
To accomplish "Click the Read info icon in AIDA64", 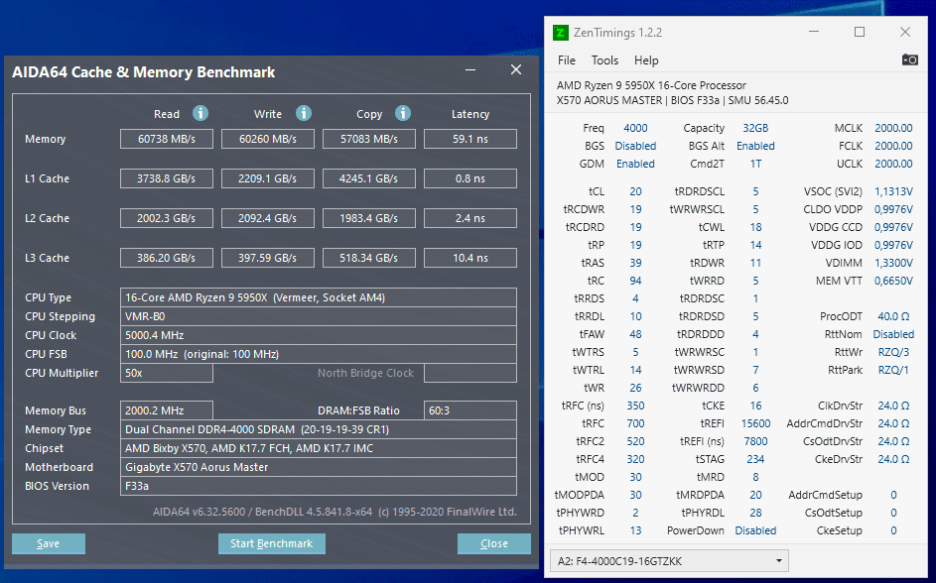I will click(200, 113).
